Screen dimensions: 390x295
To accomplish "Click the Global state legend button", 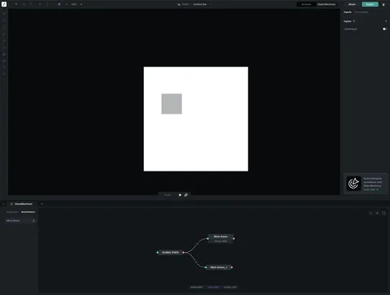I will click(230, 287).
